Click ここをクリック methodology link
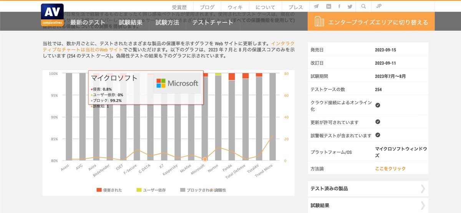Viewport: 461px width, 213px height. (390, 168)
